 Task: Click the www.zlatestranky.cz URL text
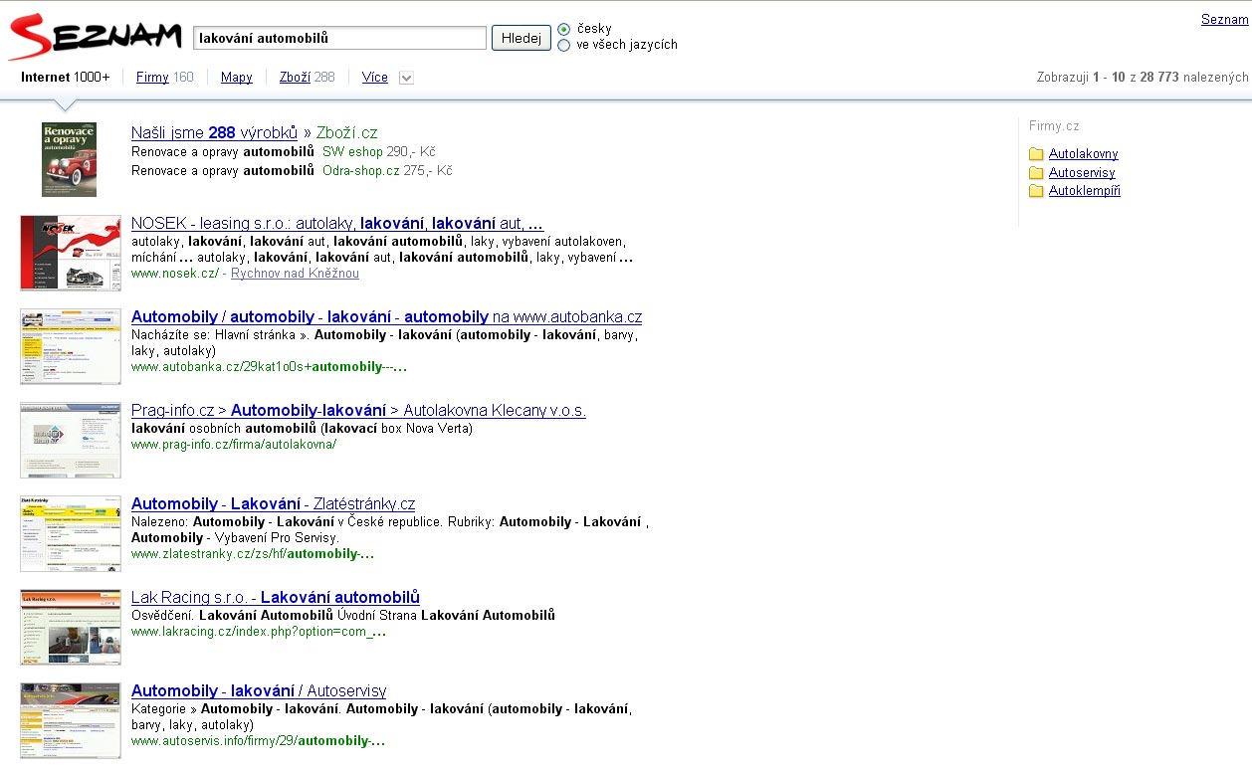point(253,554)
